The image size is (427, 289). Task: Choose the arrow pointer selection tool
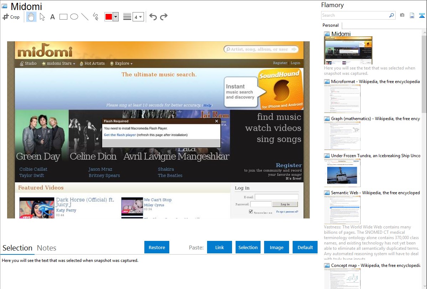click(x=42, y=17)
